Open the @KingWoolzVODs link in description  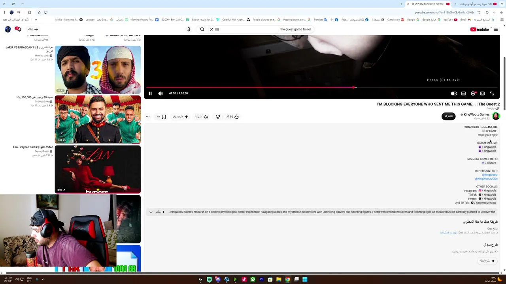click(x=486, y=179)
